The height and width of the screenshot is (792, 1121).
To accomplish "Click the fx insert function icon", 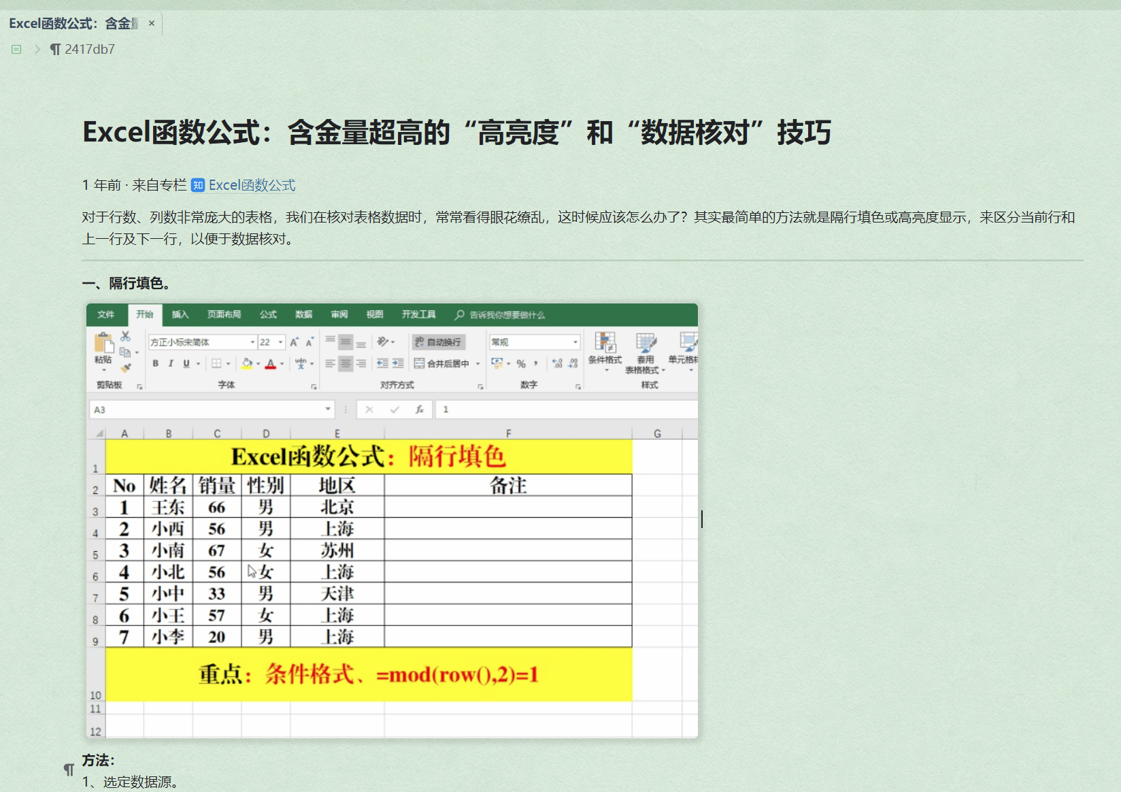I will (x=420, y=410).
